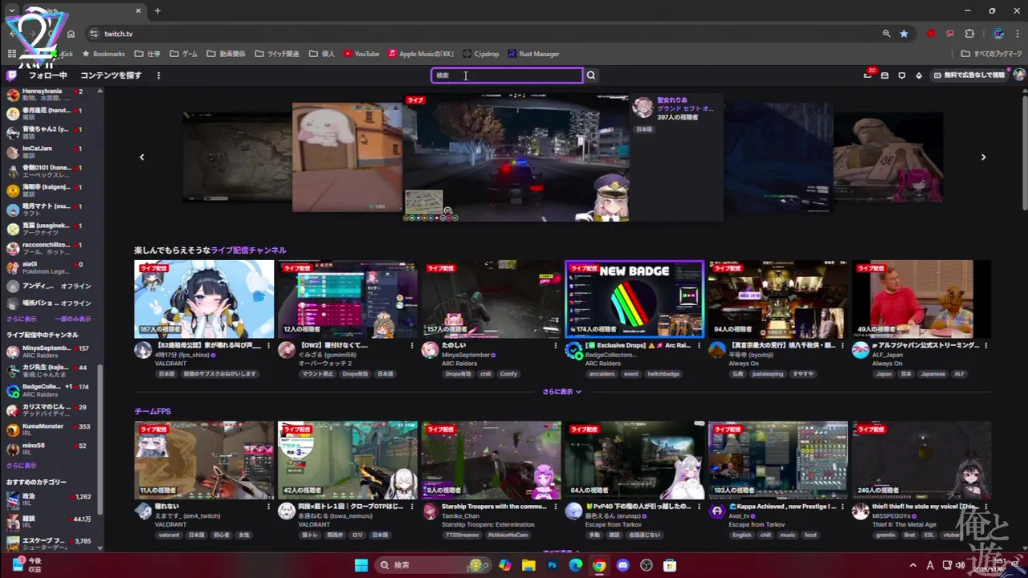Open the featured police car stream in the carousel

516,157
